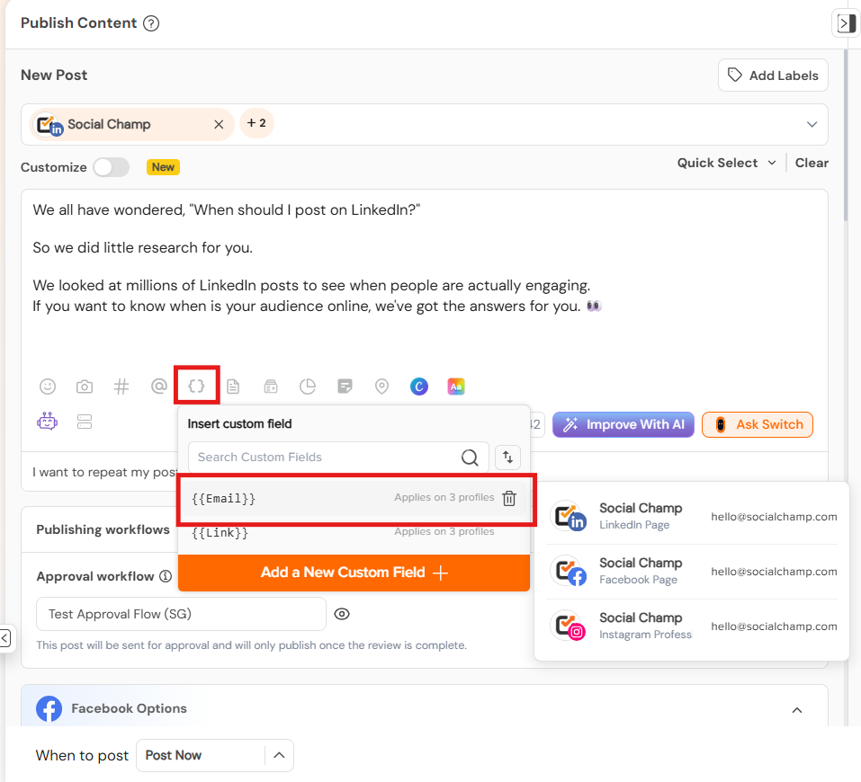This screenshot has height=782, width=861.
Task: Collapse the Facebook Options section
Action: tap(797, 710)
